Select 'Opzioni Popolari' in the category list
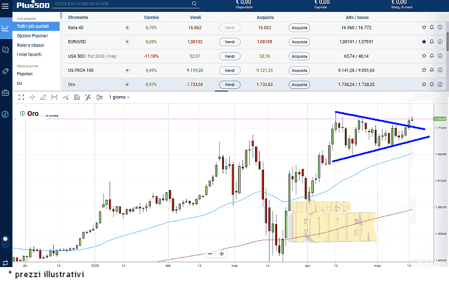This screenshot has height=282, width=449. coord(32,36)
